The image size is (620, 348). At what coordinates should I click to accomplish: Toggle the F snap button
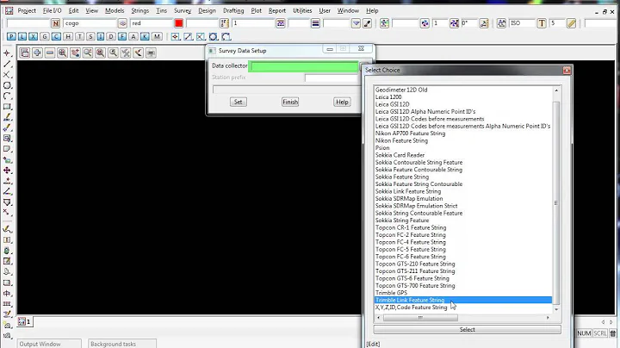122,37
